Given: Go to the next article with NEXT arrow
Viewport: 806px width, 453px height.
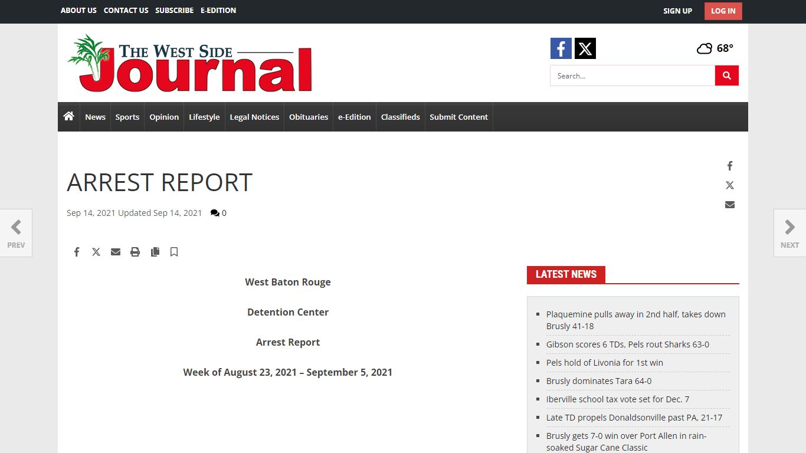Looking at the screenshot, I should (x=789, y=233).
